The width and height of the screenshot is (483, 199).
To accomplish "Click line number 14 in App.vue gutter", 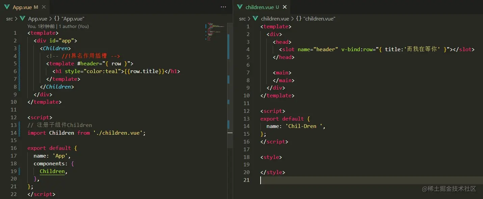I will coord(14,133).
